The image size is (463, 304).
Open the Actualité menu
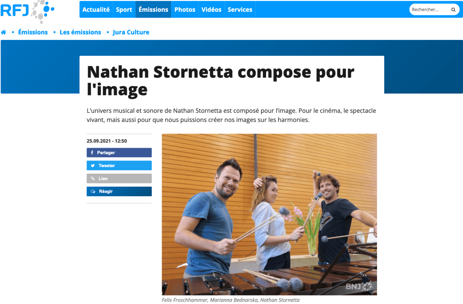(96, 10)
